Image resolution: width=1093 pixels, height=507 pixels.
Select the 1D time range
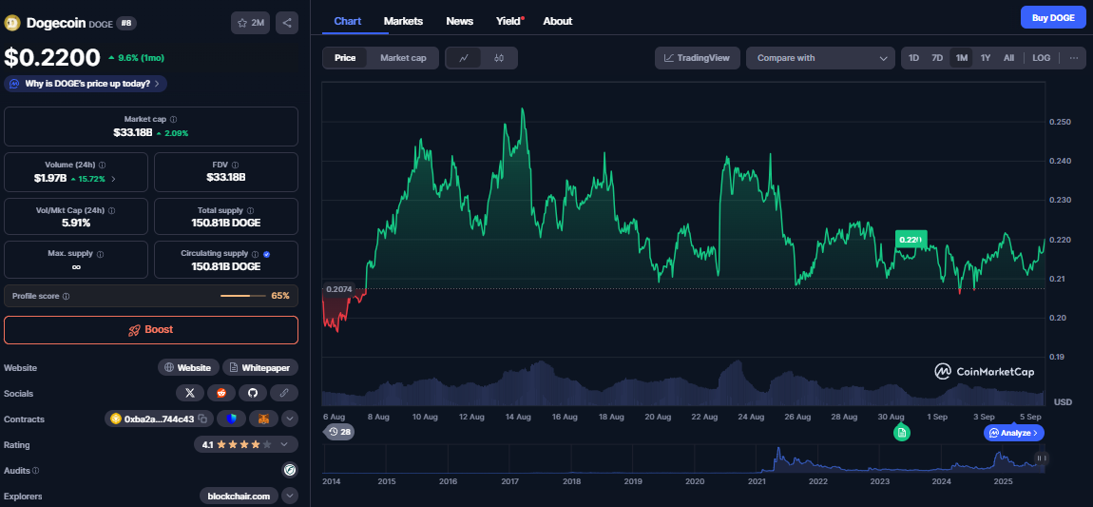(x=914, y=58)
